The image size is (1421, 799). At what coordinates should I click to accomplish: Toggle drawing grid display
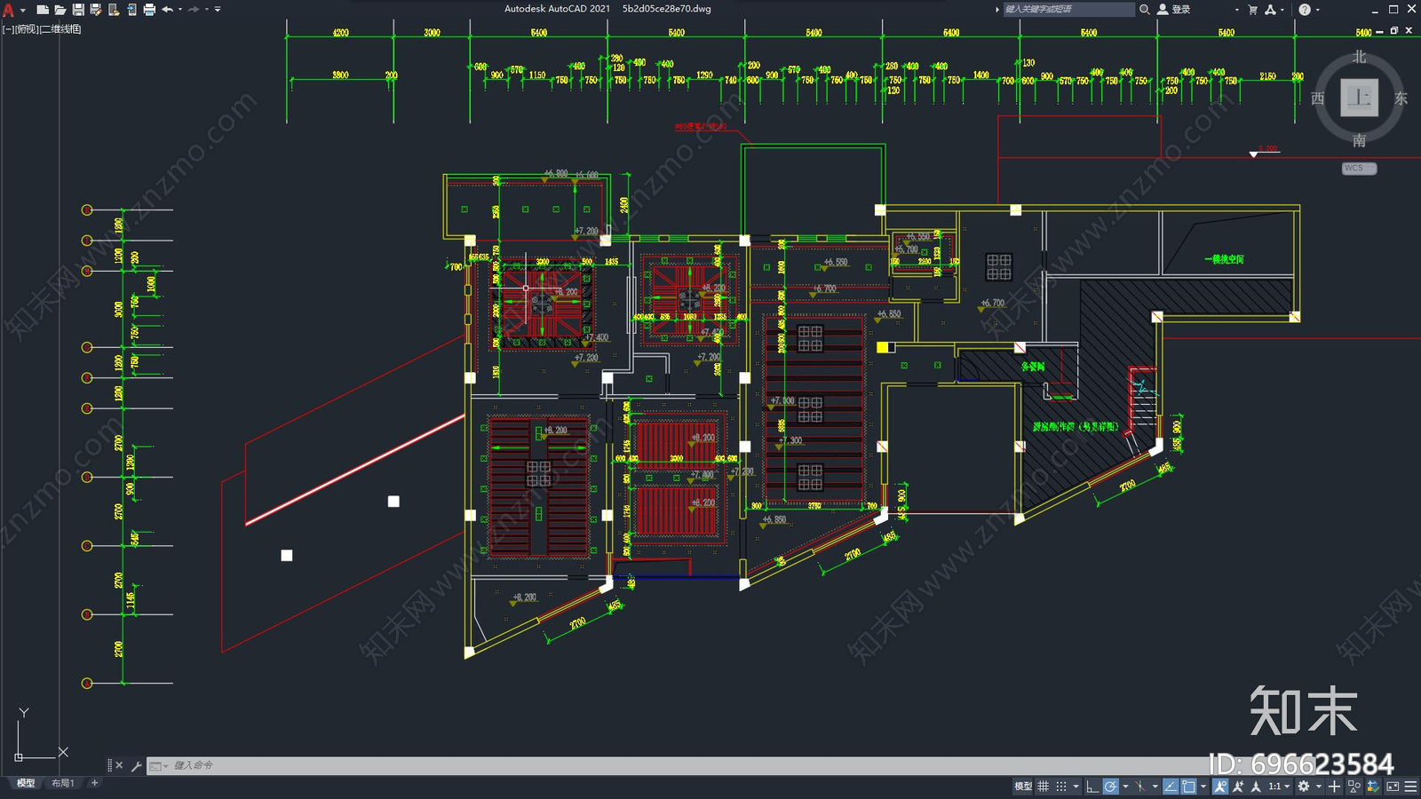click(x=1043, y=787)
